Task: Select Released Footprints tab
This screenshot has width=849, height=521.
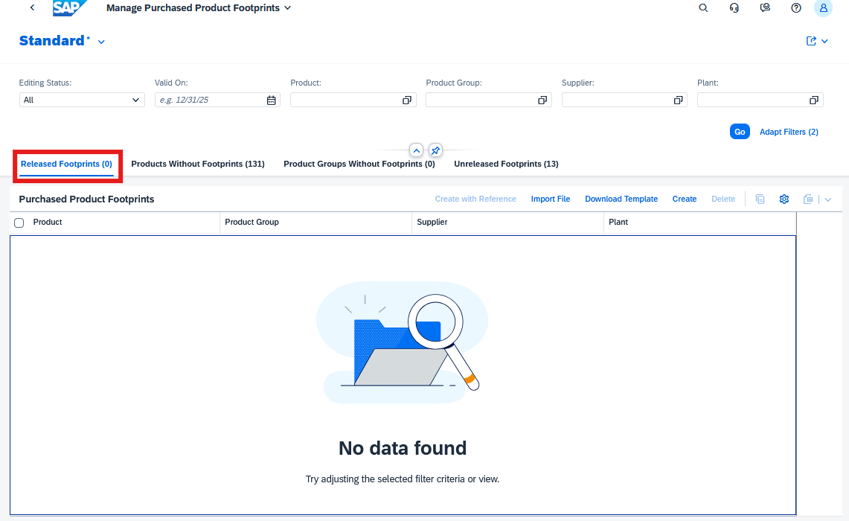Action: pos(66,164)
